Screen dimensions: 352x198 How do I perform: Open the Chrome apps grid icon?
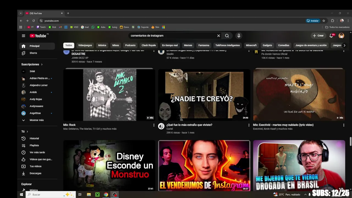click(x=21, y=27)
